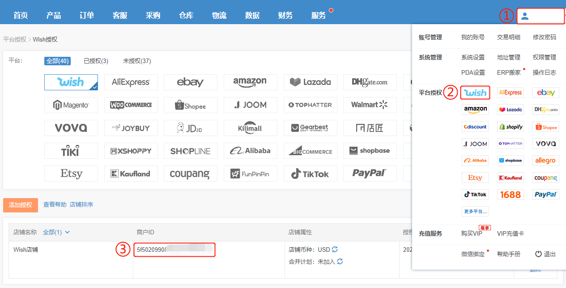Select the Walmart platform logo
Image resolution: width=566 pixels, height=288 pixels.
point(370,105)
